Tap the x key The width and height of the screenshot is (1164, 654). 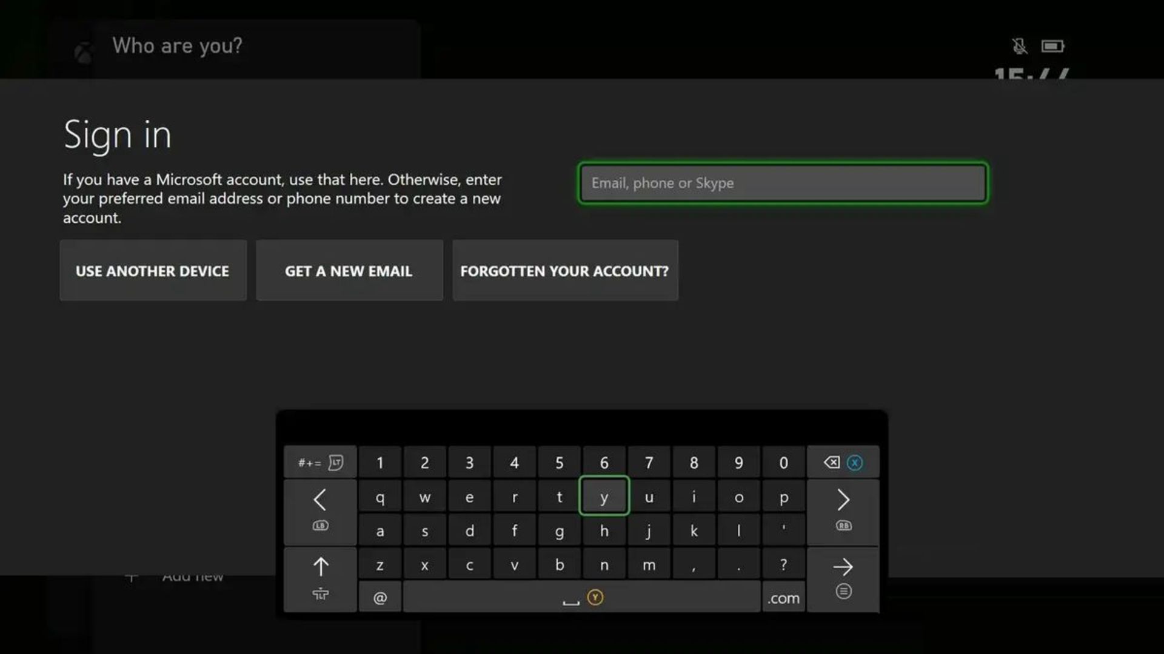(425, 564)
